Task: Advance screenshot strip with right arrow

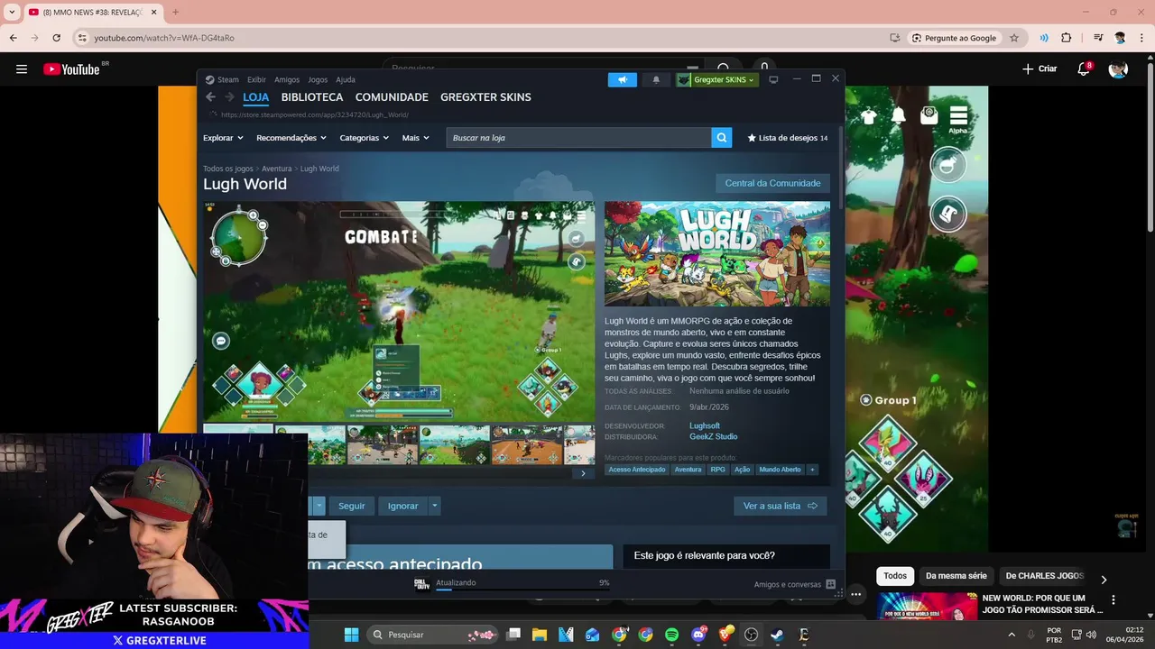Action: (x=583, y=473)
